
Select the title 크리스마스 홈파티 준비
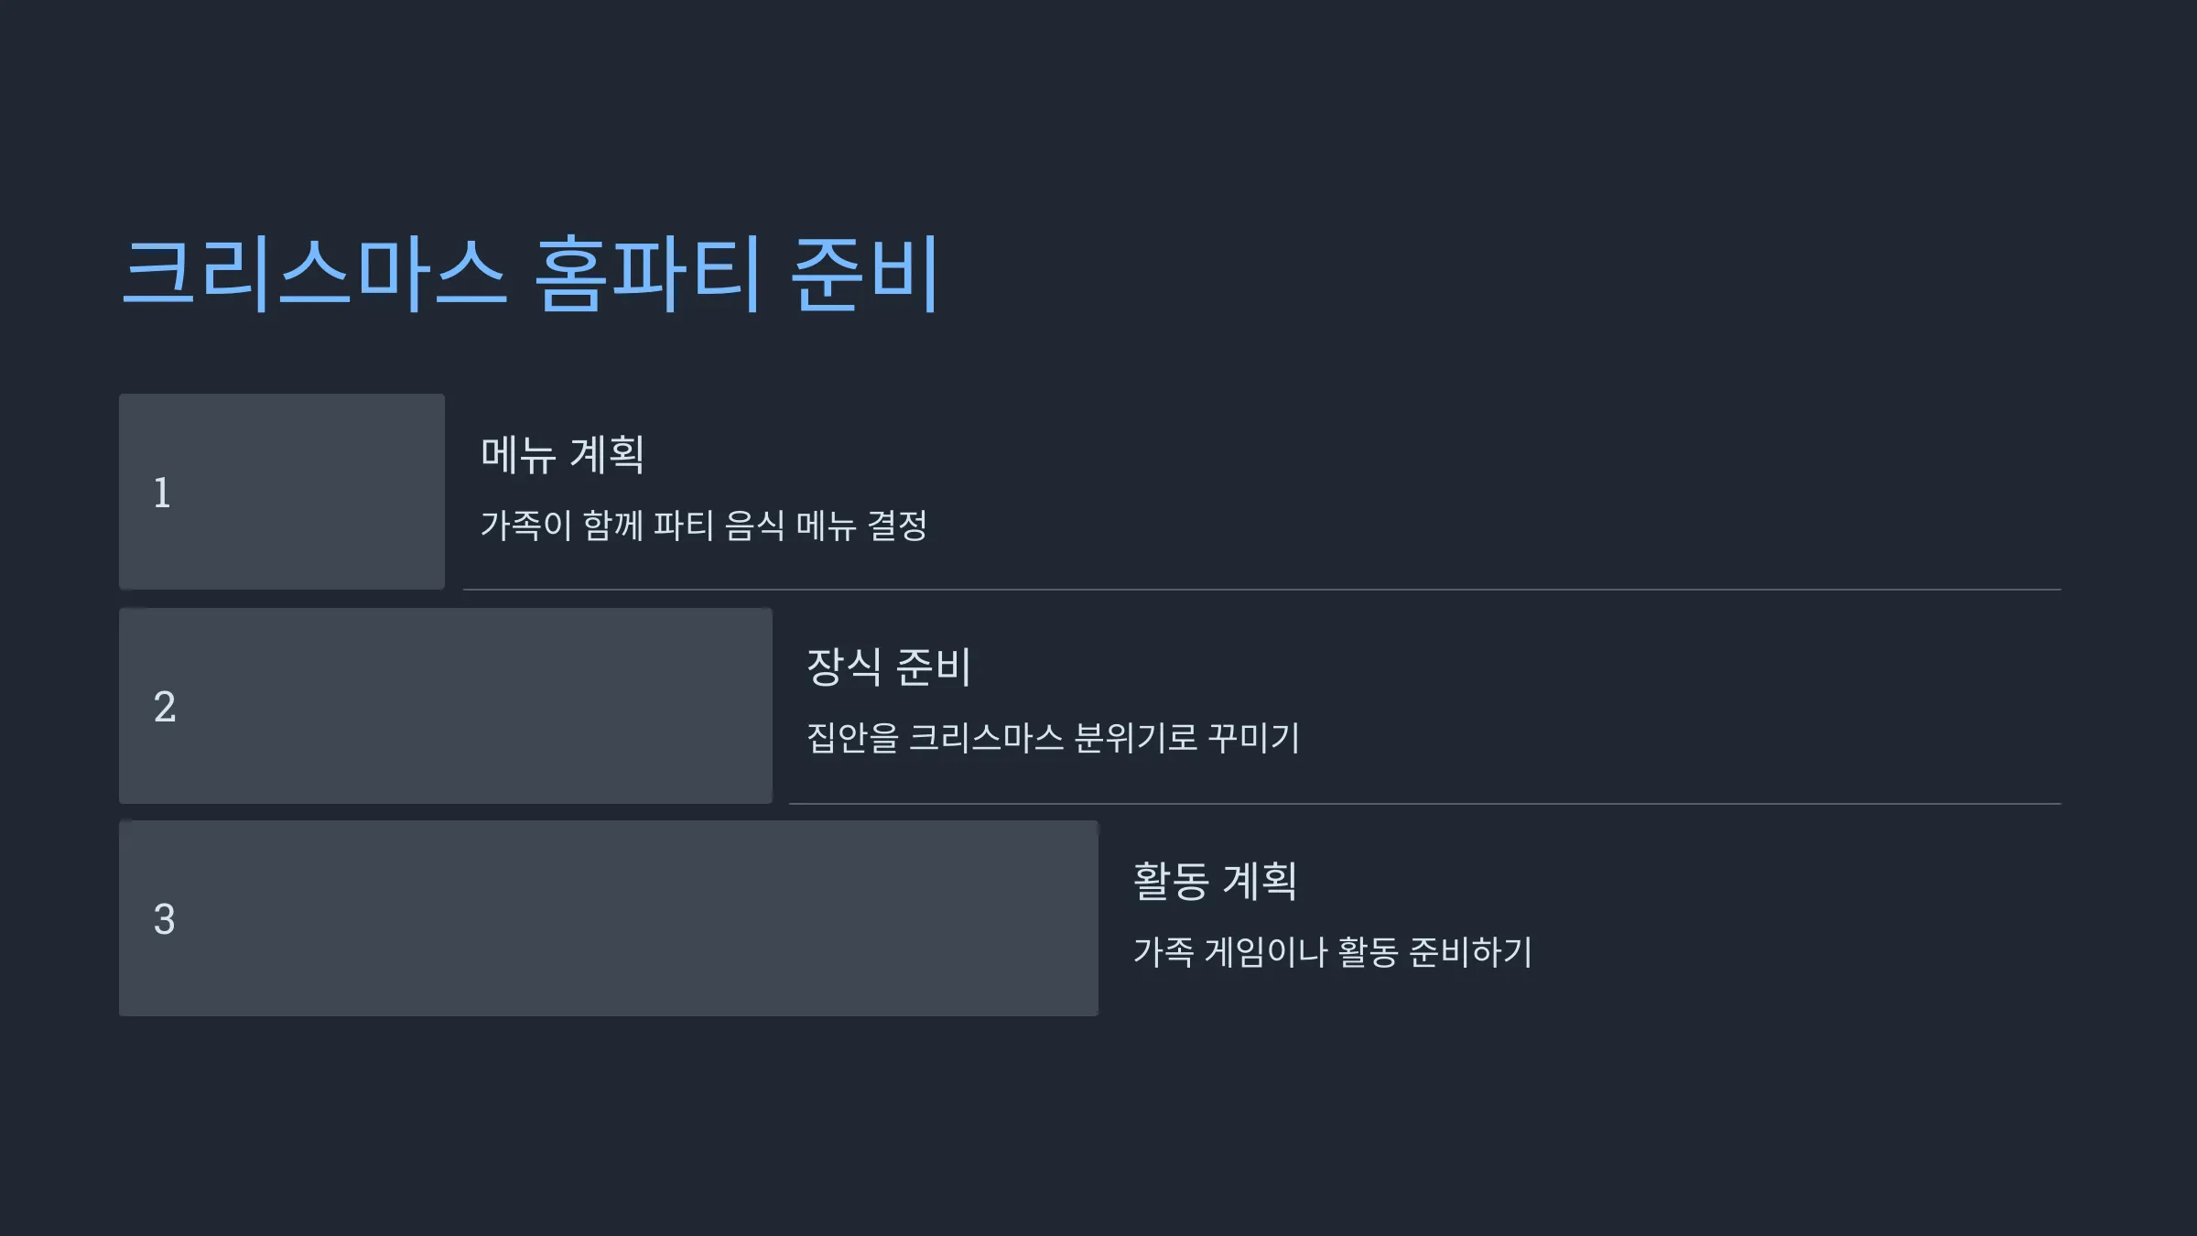531,273
